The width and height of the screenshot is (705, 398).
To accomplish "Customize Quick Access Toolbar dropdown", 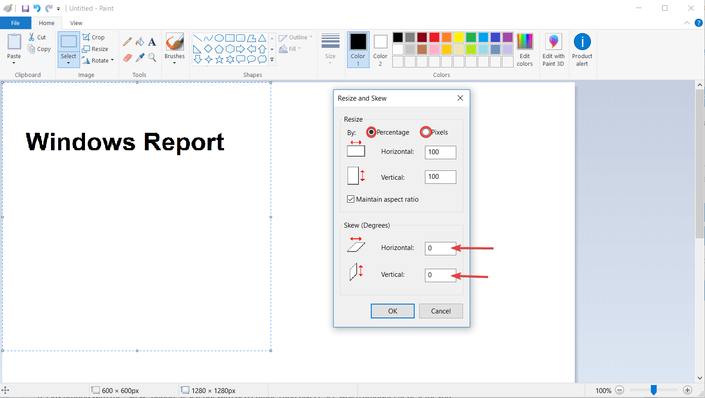I will click(x=59, y=9).
